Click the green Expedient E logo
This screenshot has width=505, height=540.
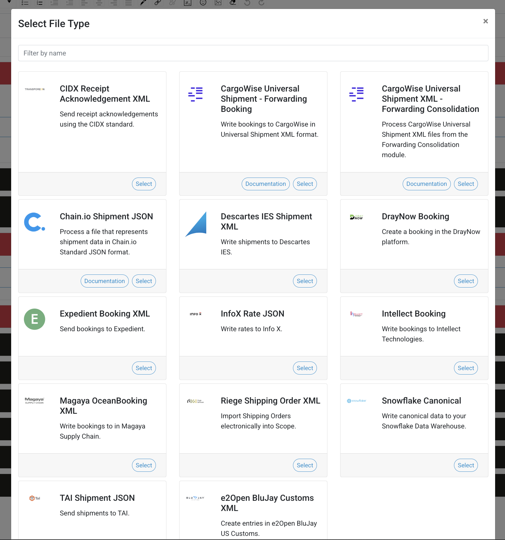(34, 319)
